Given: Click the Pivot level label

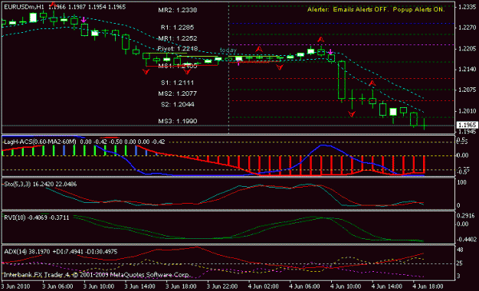Looking at the screenshot, I should click(178, 48).
